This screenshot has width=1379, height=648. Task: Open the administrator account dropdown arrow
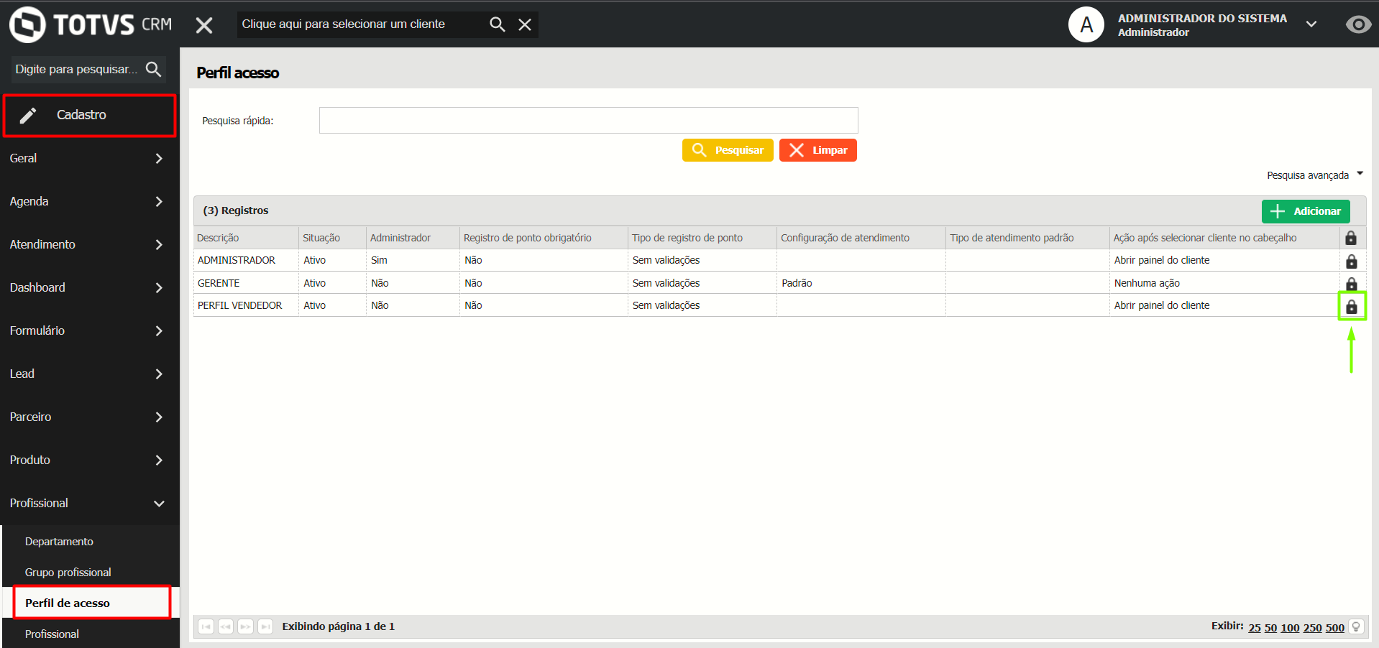[x=1311, y=24]
